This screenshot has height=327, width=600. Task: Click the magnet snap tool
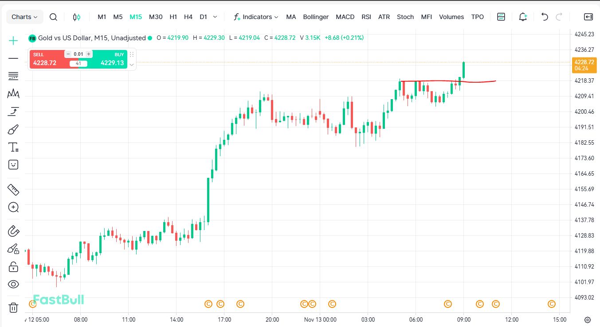click(13, 231)
